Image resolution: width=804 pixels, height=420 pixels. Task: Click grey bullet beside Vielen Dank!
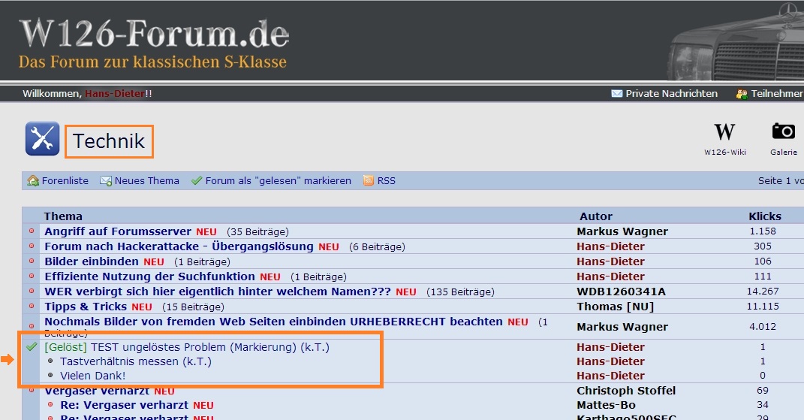tap(50, 376)
